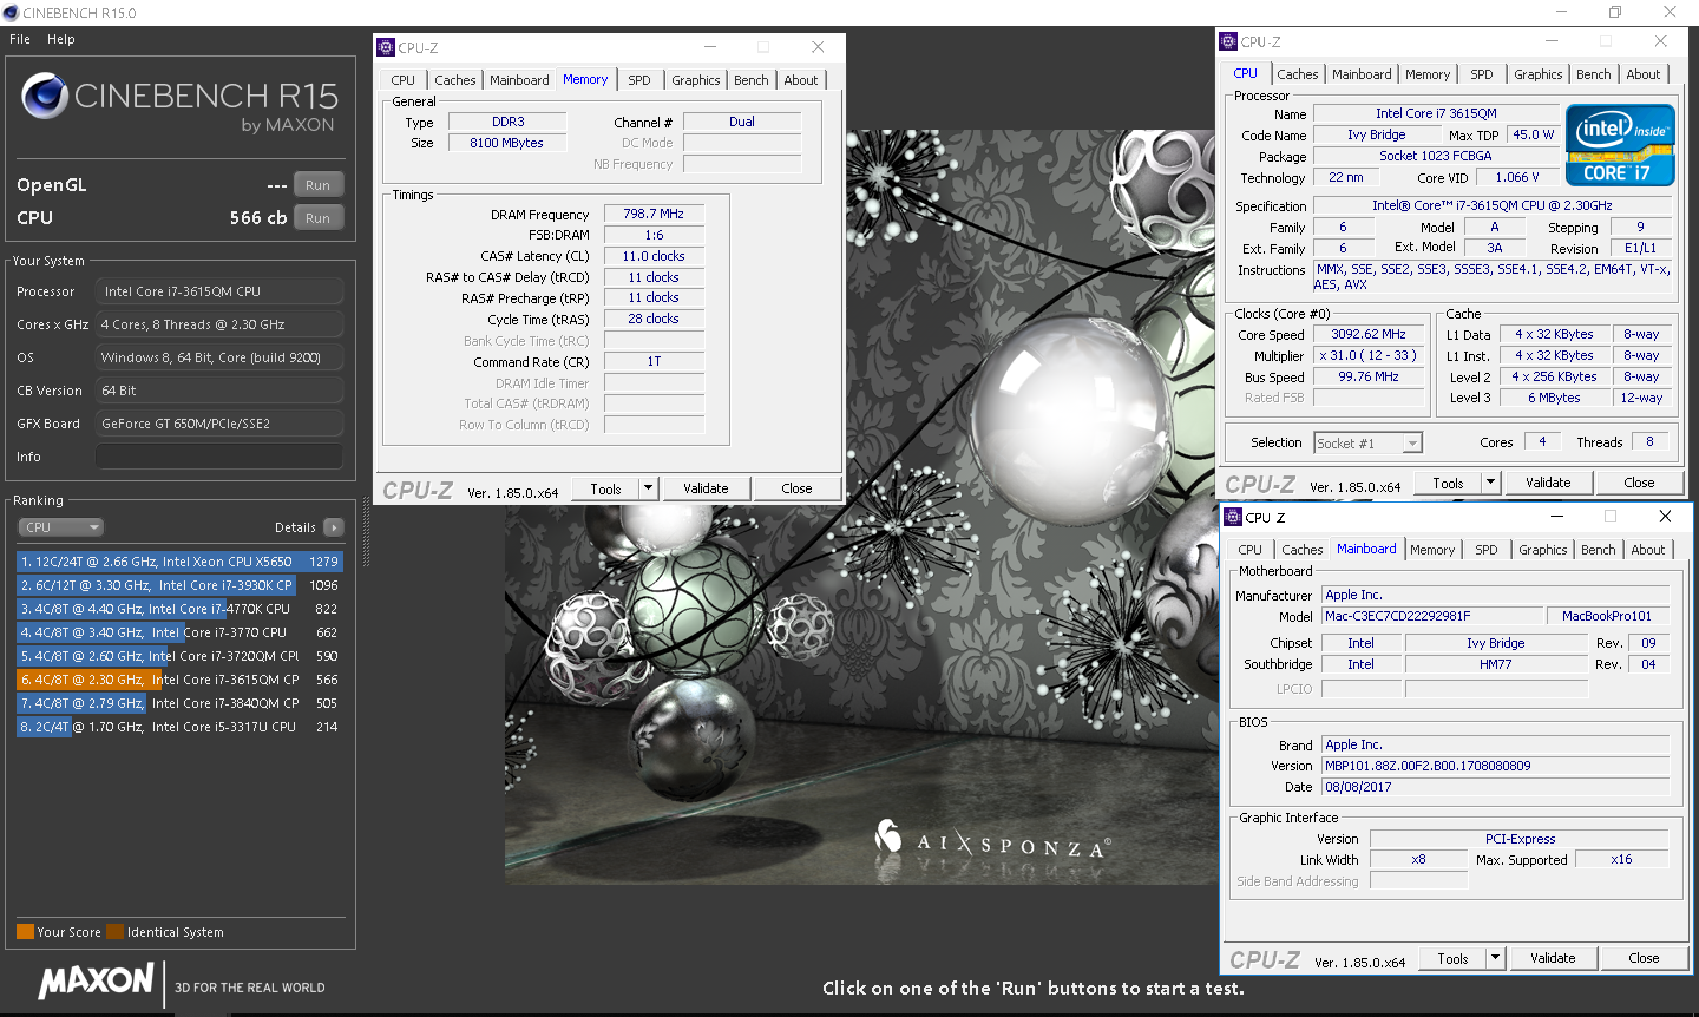The height and width of the screenshot is (1017, 1699).
Task: Click the rendered AIXSPONZA benchmark image
Action: (x=860, y=507)
